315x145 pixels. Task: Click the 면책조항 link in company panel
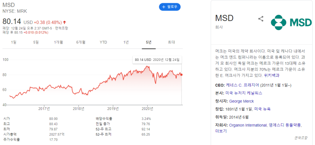(301, 138)
